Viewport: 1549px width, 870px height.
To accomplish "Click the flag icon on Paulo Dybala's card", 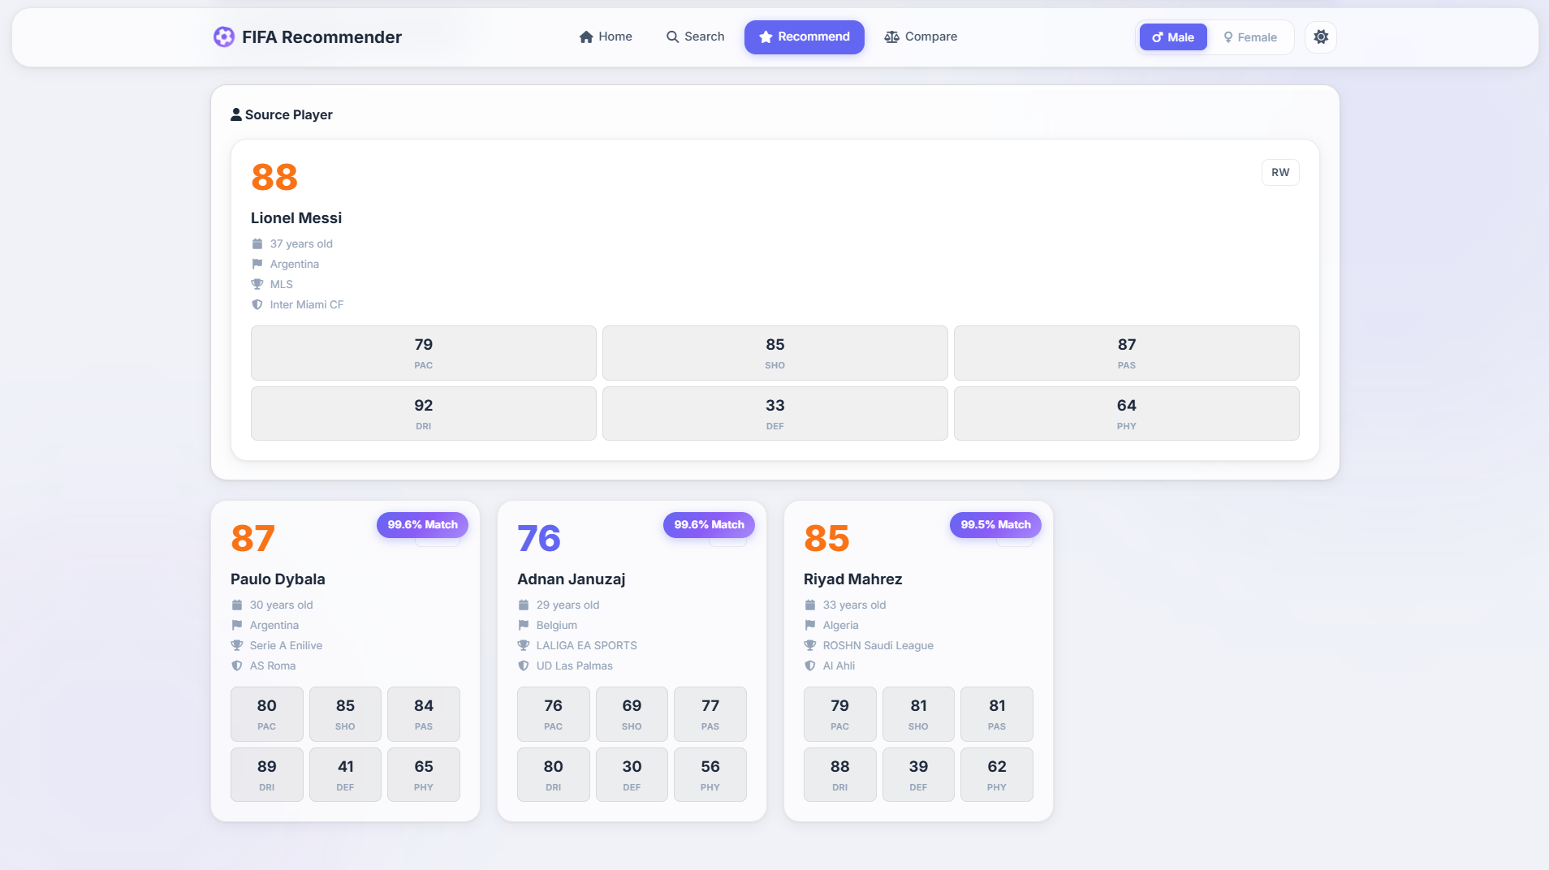I will pyautogui.click(x=237, y=625).
